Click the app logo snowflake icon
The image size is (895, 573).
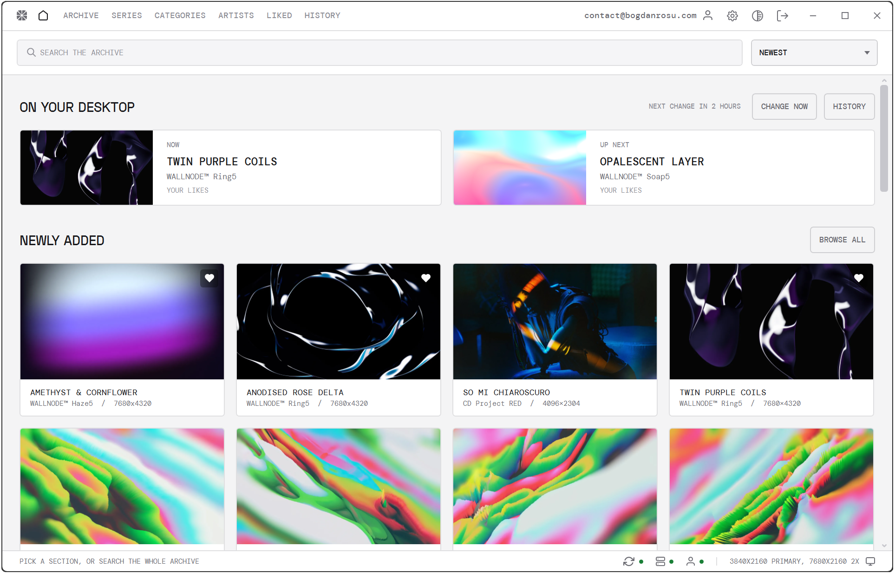(x=22, y=15)
